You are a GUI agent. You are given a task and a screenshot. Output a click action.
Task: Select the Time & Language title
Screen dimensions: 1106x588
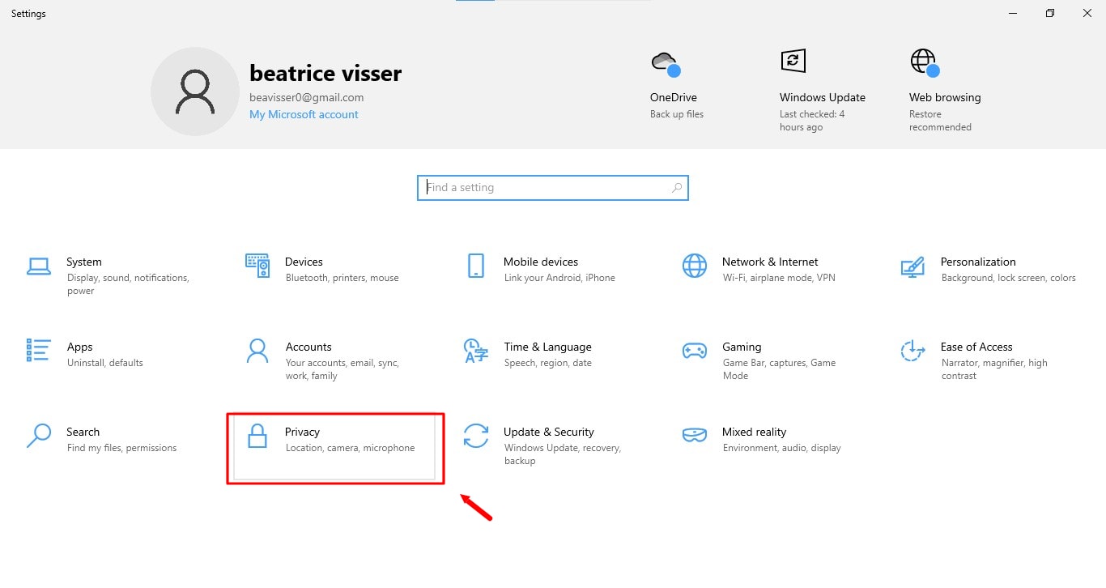pyautogui.click(x=547, y=347)
